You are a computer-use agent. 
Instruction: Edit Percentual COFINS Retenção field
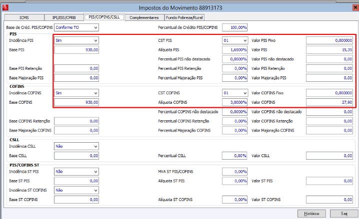coord(234,121)
